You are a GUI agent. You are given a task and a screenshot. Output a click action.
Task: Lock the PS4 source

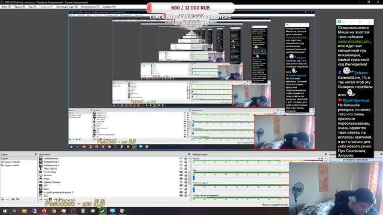coord(186,186)
